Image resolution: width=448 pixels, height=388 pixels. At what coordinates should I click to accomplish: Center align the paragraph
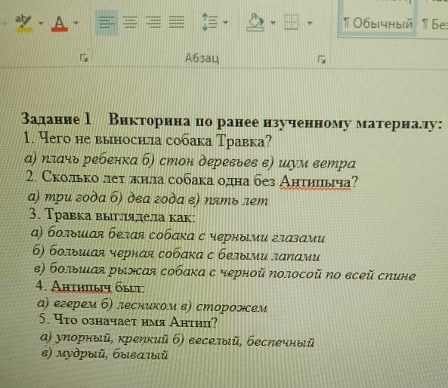tap(130, 23)
